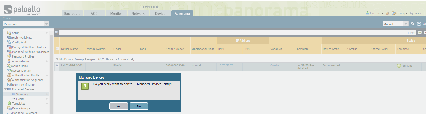Screen dimensions: 426x114
Task: Open Device Groups in the sidebar
Action: 21,108
